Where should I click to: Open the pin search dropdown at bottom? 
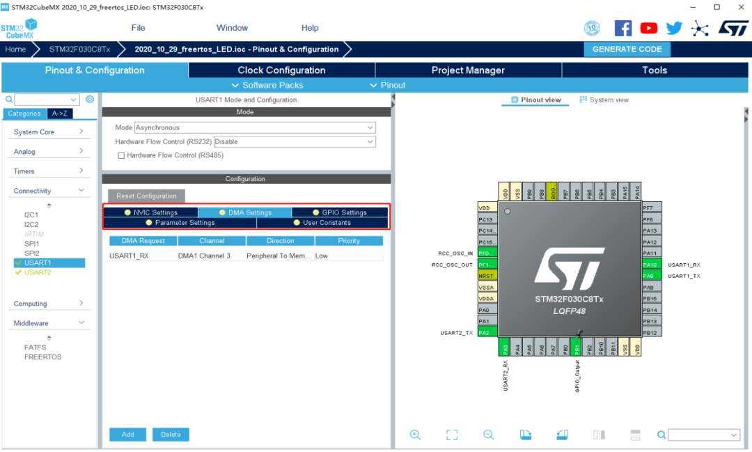point(703,435)
